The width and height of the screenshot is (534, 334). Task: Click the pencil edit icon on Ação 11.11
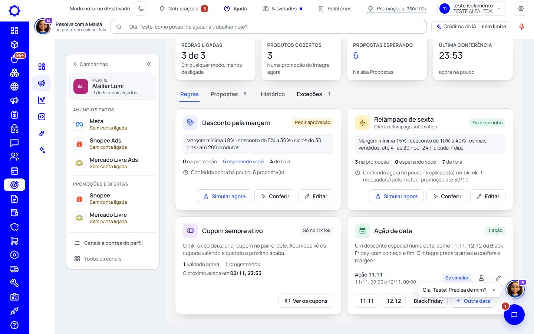[x=498, y=278]
